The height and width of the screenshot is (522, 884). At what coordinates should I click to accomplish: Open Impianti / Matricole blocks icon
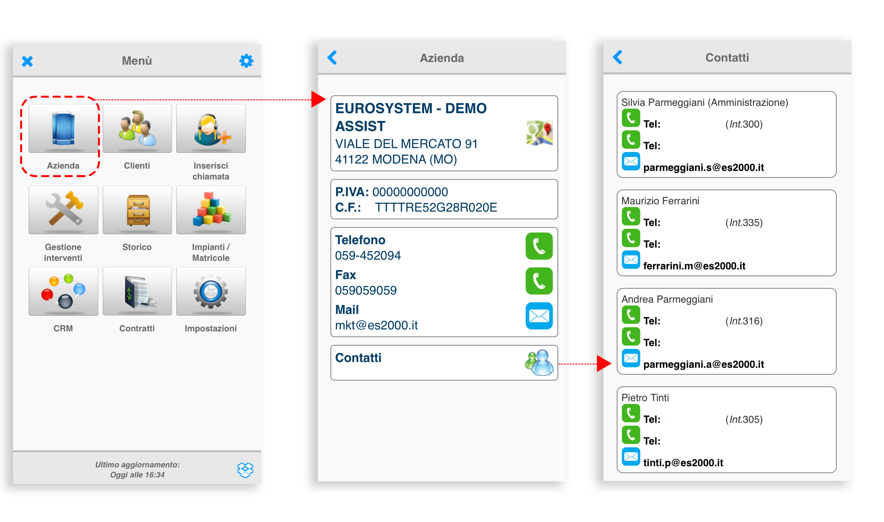[x=211, y=210]
